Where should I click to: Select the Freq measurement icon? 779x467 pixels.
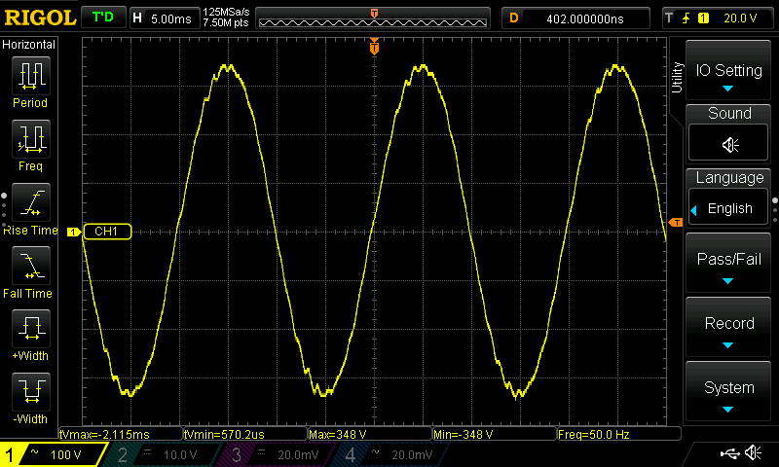(x=31, y=140)
